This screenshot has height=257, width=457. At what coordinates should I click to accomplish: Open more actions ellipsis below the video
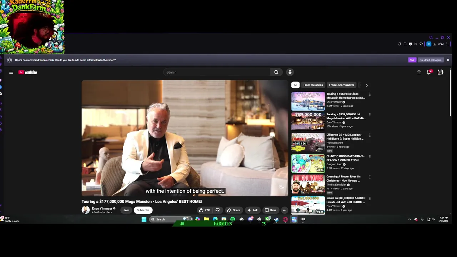(285, 210)
